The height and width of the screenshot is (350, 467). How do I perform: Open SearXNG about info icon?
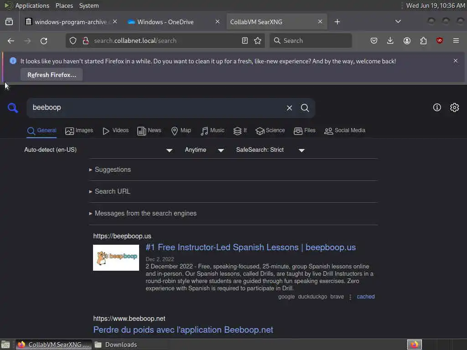(x=437, y=108)
